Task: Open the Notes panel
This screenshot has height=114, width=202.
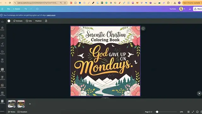Action: point(11,112)
